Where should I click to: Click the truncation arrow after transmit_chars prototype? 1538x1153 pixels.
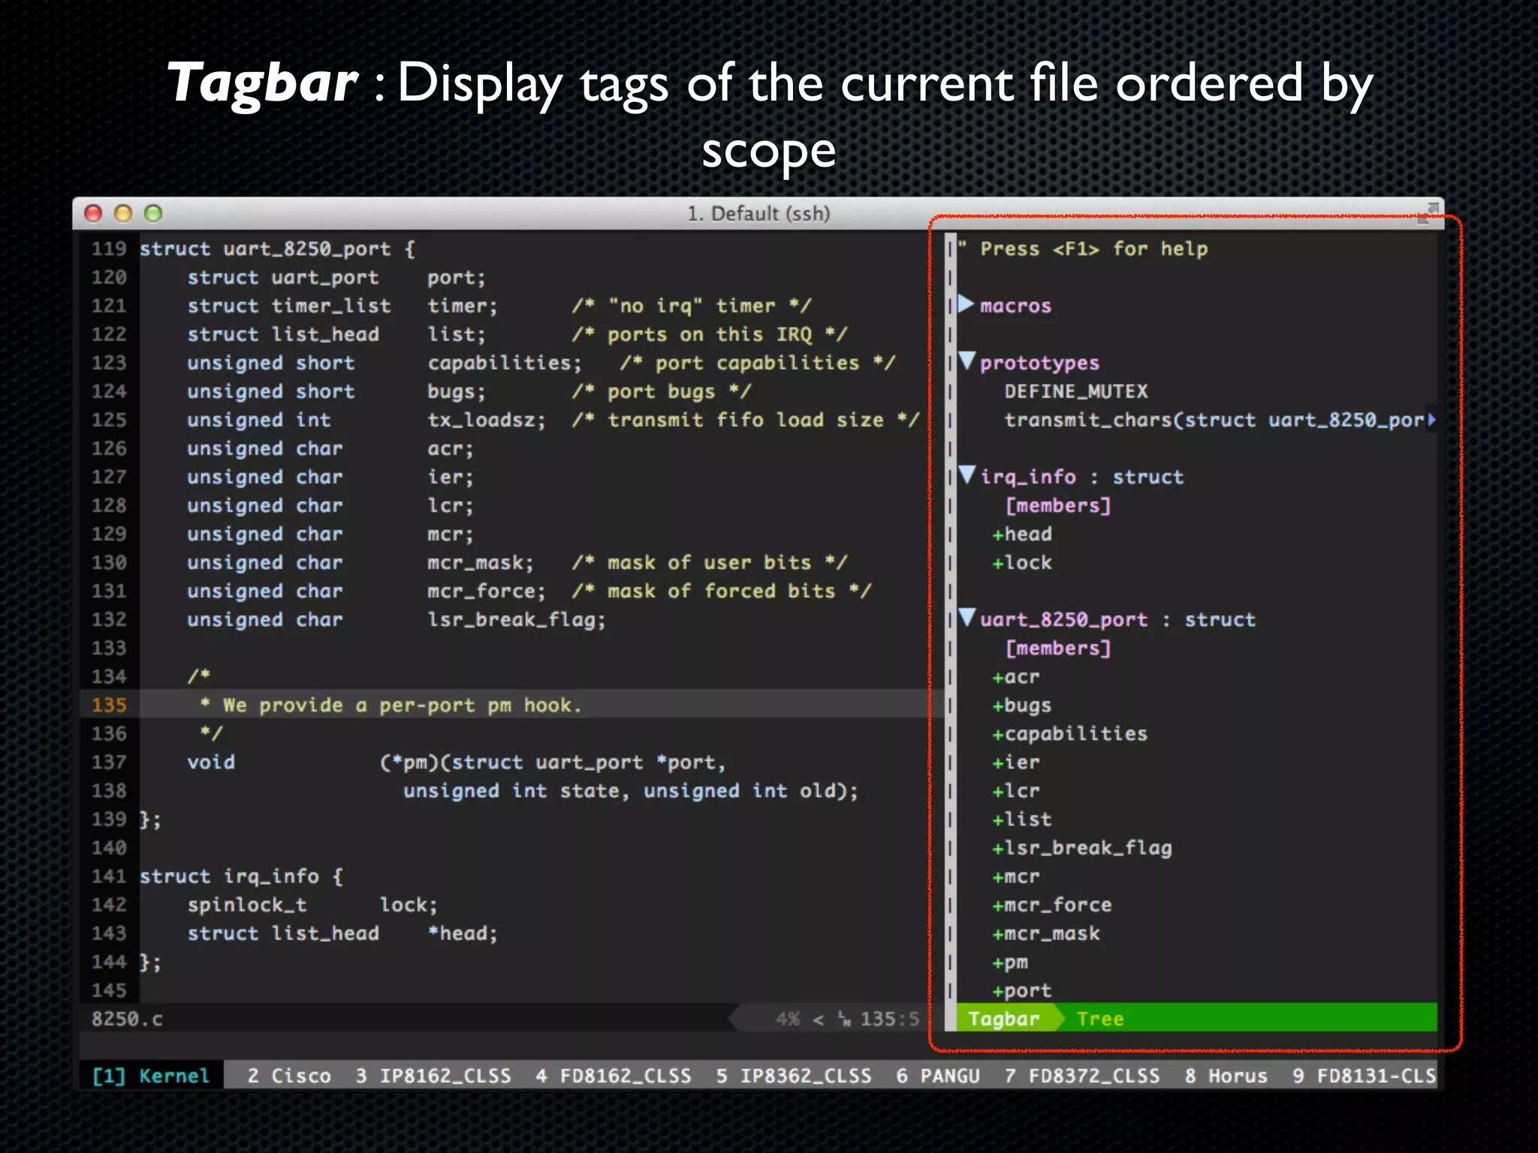[1431, 420]
